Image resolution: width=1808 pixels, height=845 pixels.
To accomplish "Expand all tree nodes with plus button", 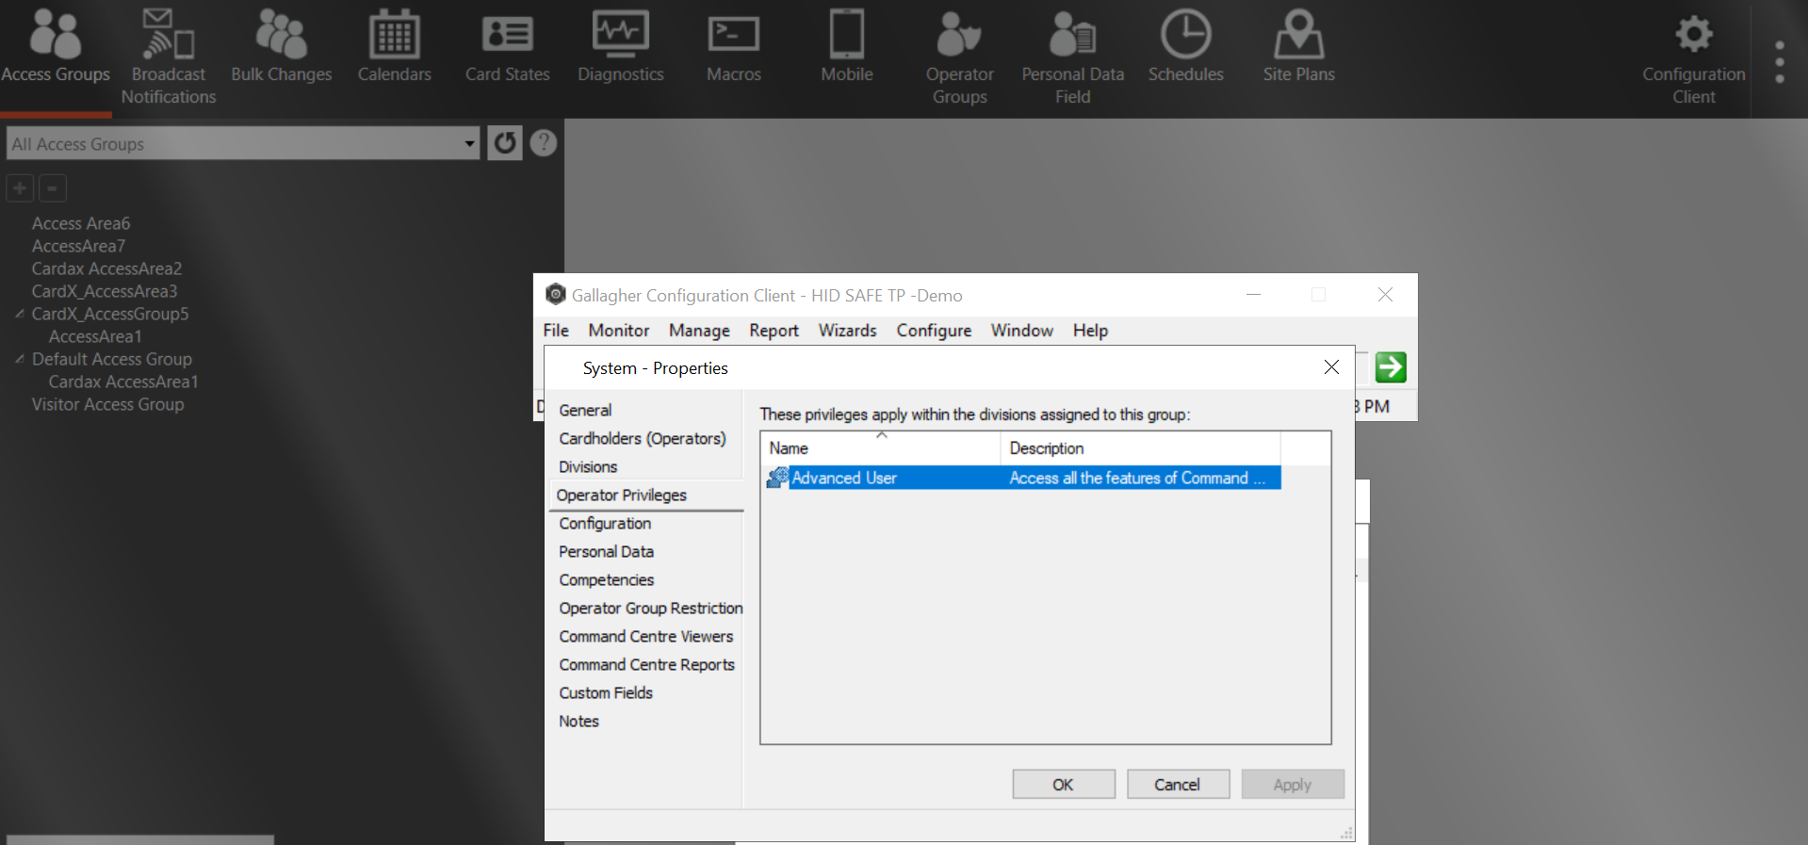I will tap(20, 188).
